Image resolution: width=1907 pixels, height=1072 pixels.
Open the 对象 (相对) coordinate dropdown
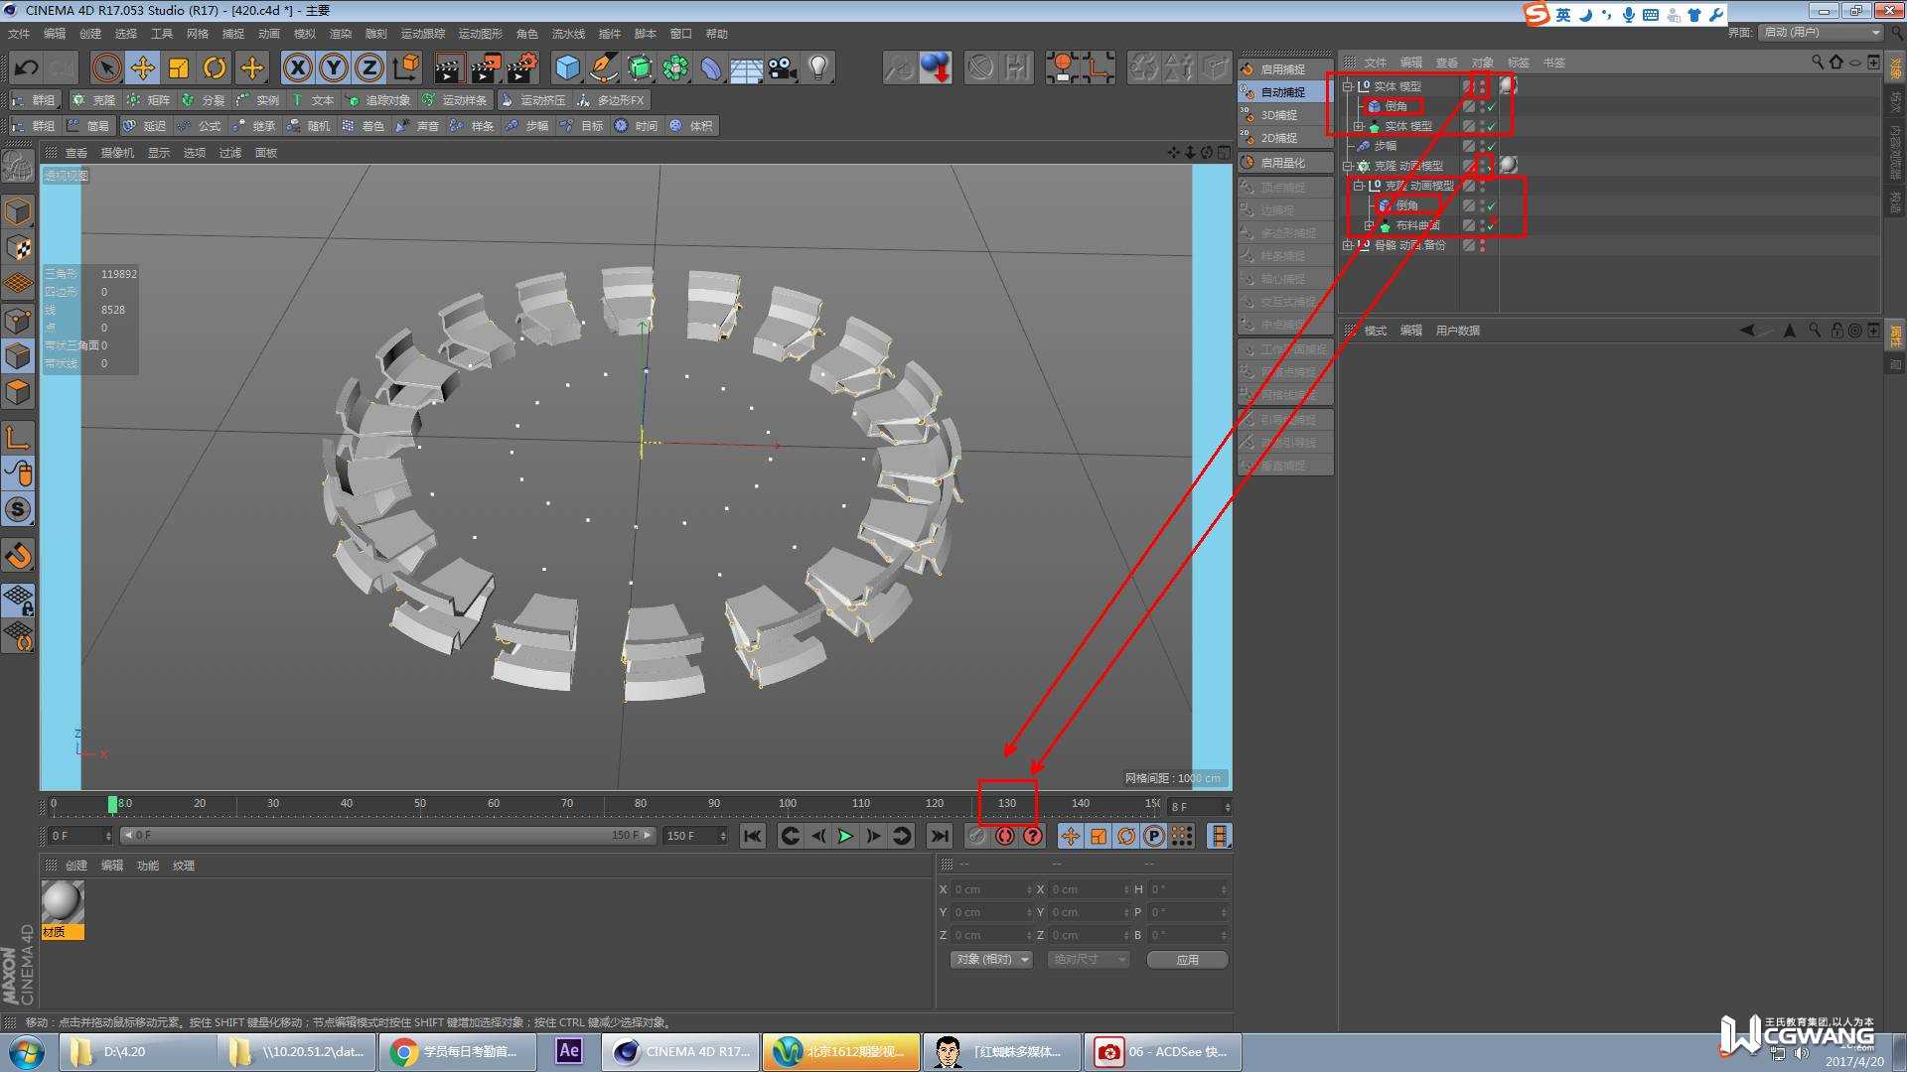[x=991, y=959]
